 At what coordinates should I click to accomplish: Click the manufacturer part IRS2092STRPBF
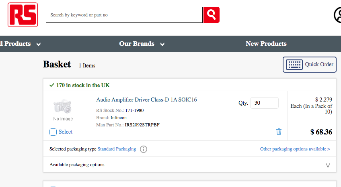[142, 125]
